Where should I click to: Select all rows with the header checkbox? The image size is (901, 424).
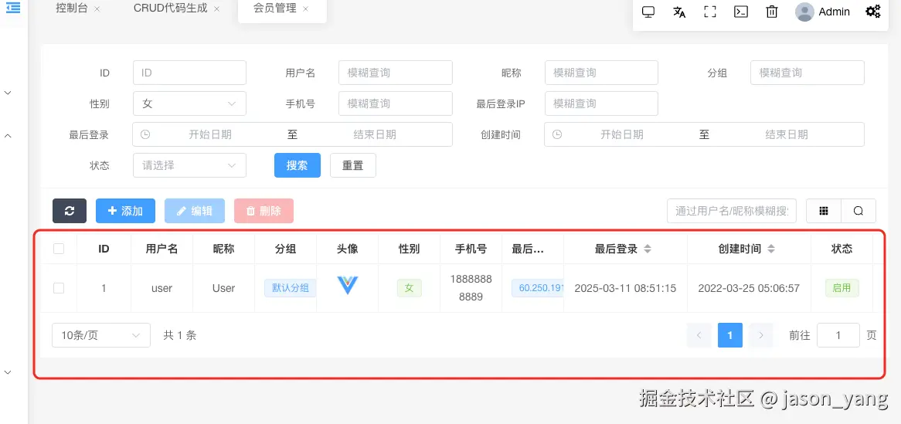[x=59, y=249]
